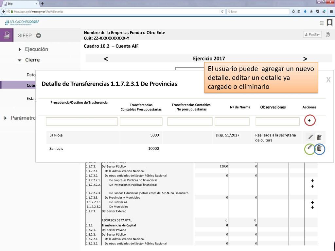Click the Disp. 55/2017 norm cell
This screenshot has width=335, height=251.
232,137
